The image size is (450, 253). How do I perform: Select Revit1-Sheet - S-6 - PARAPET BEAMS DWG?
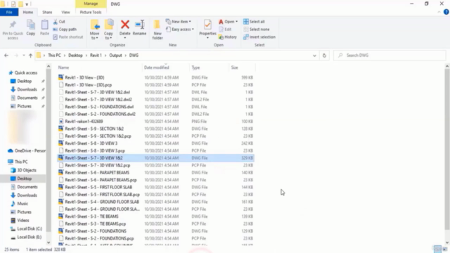[x=155, y=173]
